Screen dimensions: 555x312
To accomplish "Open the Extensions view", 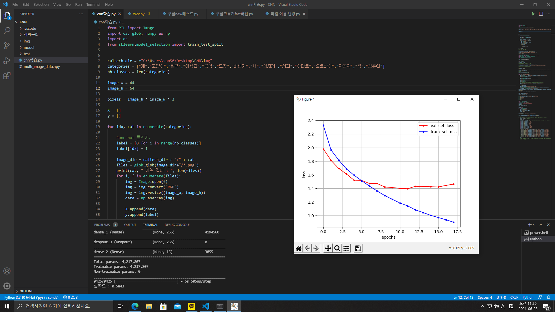I will tap(7, 76).
